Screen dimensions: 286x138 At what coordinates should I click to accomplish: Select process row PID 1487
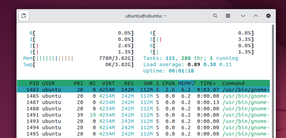143,102
